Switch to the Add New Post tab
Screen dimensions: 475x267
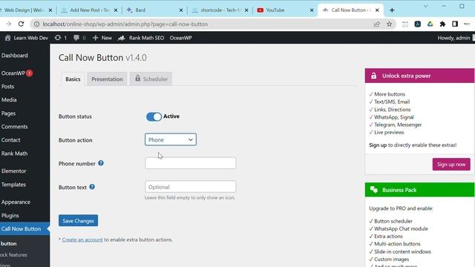coord(89,10)
